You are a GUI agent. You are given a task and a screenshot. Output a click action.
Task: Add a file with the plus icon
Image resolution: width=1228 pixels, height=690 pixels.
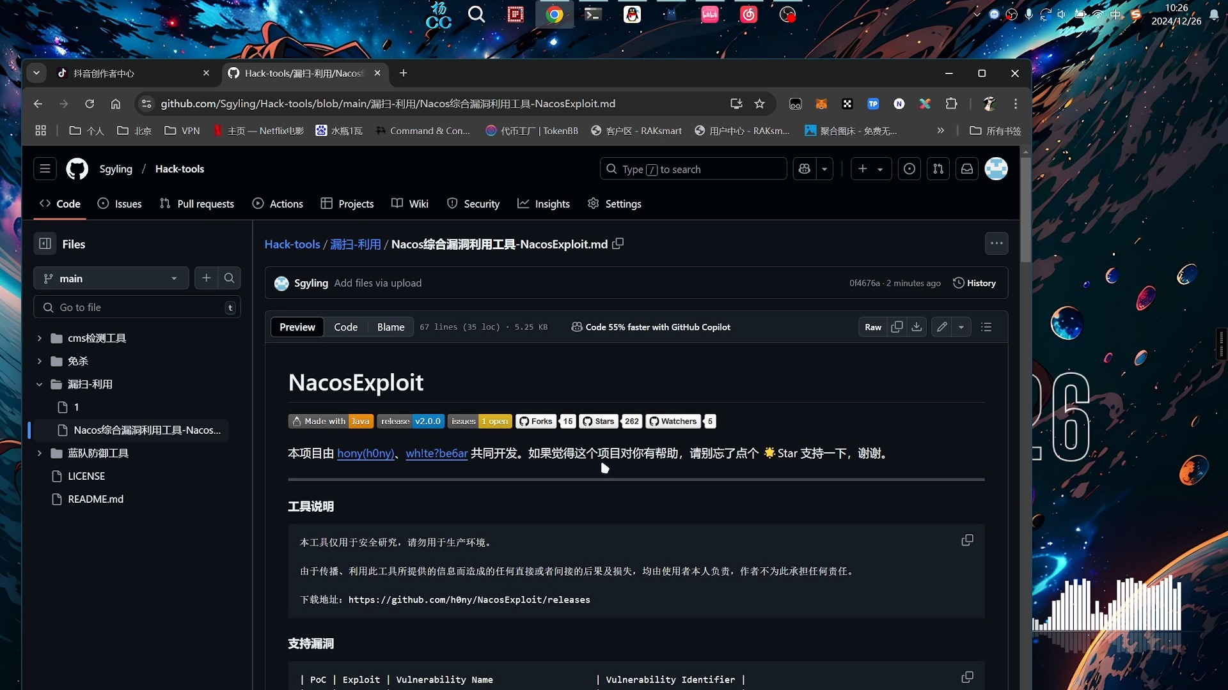pyautogui.click(x=206, y=278)
